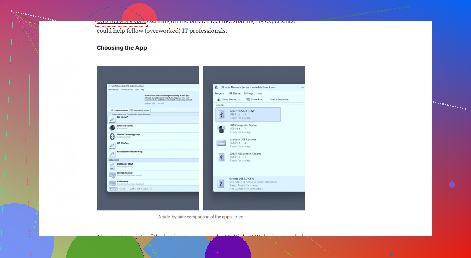The image size is (471, 258).
Task: Open the Request SDK link
Action: tap(150, 103)
